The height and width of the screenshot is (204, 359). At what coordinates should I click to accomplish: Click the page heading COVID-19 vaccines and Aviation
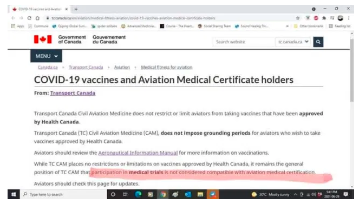tap(164, 80)
